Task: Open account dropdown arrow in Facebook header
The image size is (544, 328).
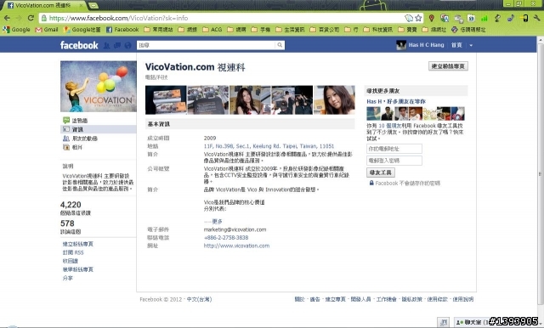Action: pos(471,45)
